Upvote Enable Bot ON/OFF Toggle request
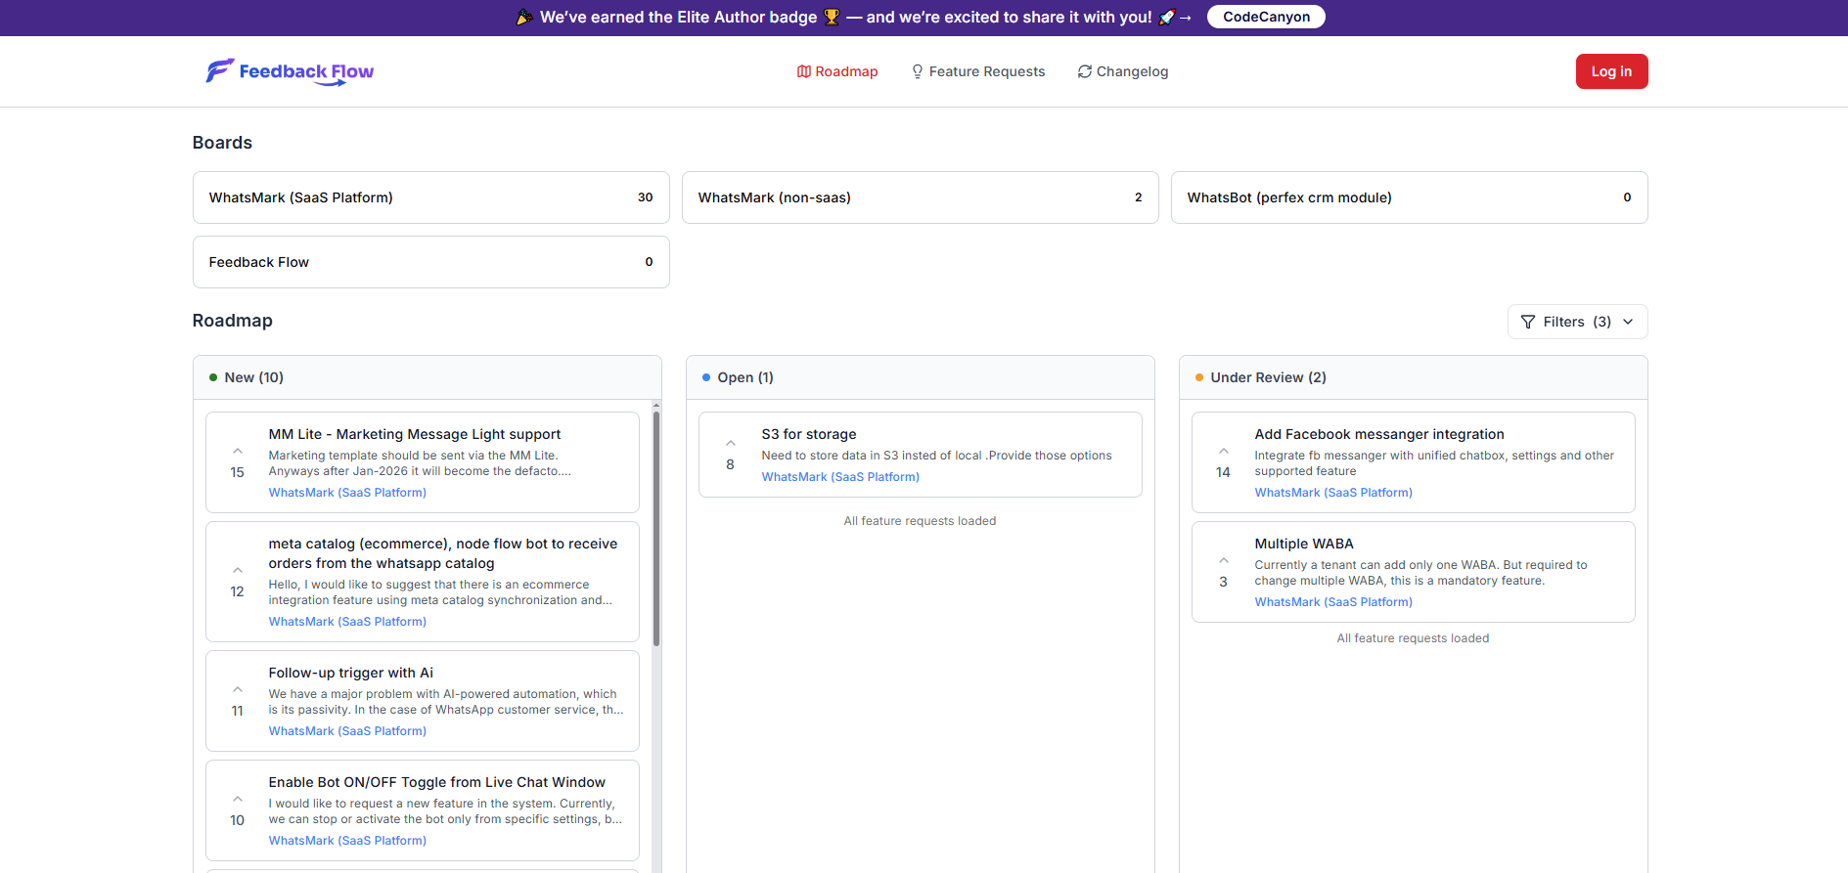Image resolution: width=1848 pixels, height=873 pixels. (x=238, y=800)
